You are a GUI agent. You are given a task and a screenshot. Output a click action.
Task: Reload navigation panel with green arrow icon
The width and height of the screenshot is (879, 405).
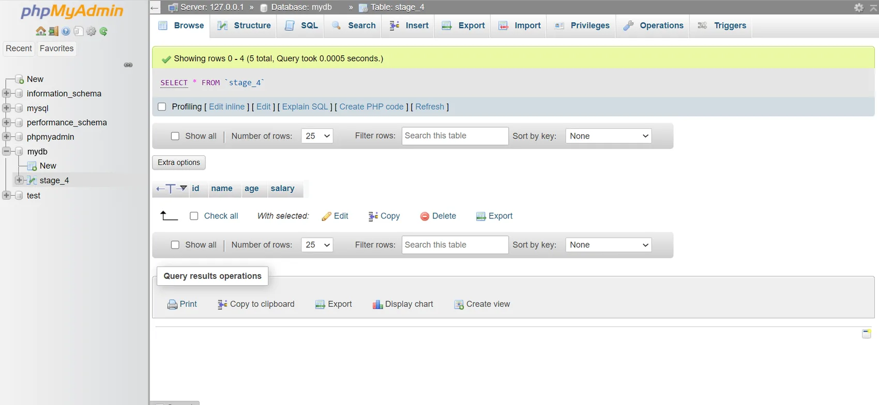click(x=104, y=32)
